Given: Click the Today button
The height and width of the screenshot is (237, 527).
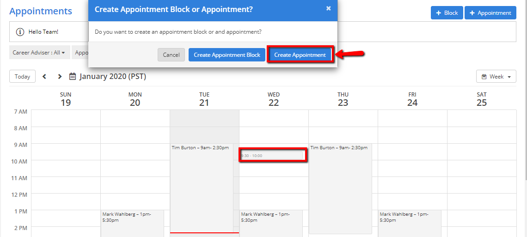Looking at the screenshot, I should coord(22,77).
